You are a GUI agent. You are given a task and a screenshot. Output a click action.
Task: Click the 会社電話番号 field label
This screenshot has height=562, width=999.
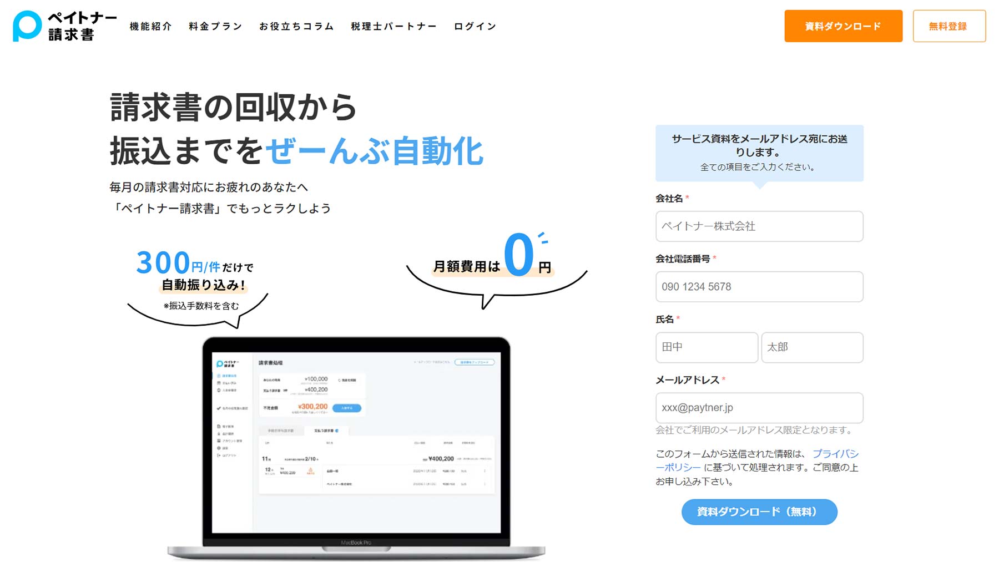(683, 259)
